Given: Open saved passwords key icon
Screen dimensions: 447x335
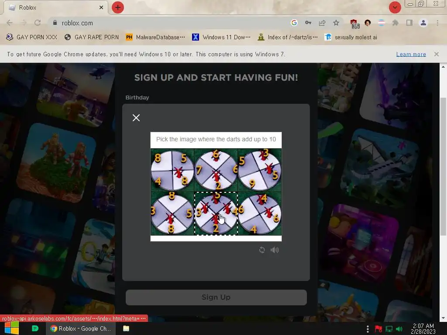Looking at the screenshot, I should (x=308, y=23).
